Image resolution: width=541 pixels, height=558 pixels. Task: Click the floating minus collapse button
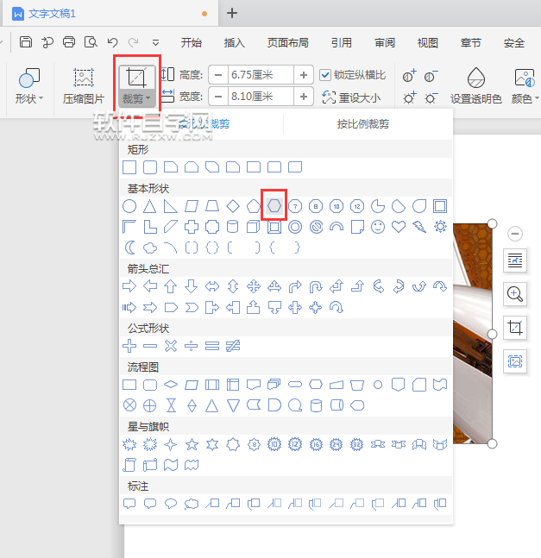pos(514,234)
